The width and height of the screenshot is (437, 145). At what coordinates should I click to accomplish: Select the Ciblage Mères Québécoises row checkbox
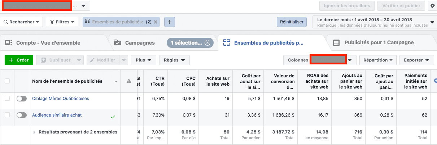coord(7,99)
